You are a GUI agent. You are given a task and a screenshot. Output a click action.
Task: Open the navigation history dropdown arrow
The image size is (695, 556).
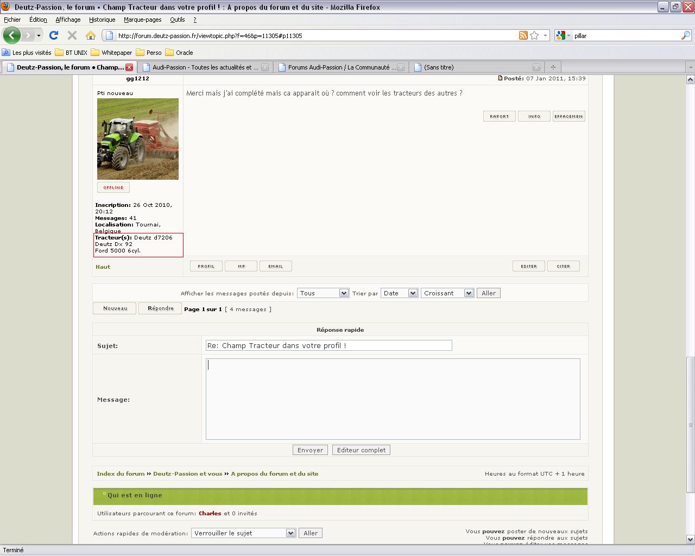pyautogui.click(x=39, y=36)
